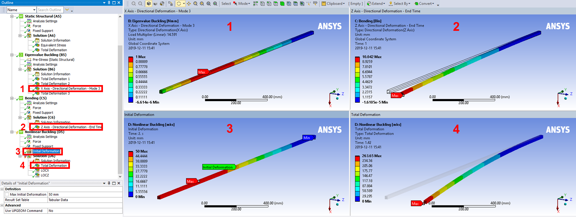This screenshot has height=217, width=576.
Task: Click the zoom magnifier icon in graphics toolbar
Action: (133, 4)
